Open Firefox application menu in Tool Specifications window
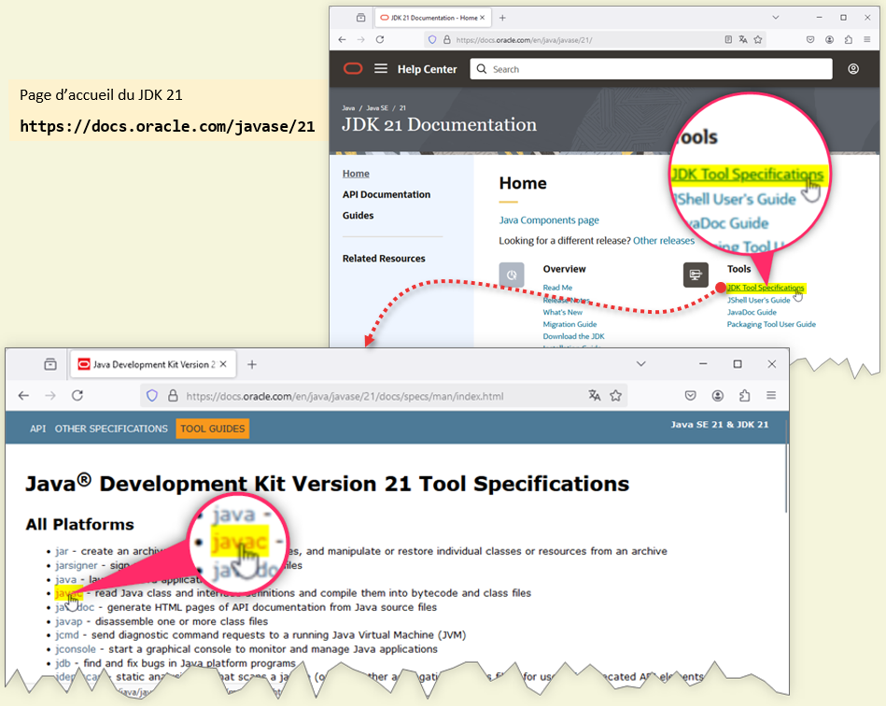Screen dimensions: 886x706 [771, 396]
